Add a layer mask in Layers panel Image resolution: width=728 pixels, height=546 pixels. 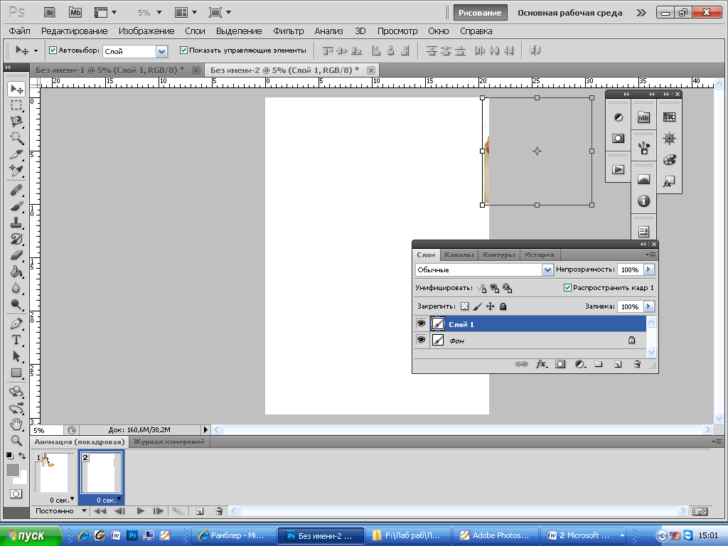tap(560, 365)
